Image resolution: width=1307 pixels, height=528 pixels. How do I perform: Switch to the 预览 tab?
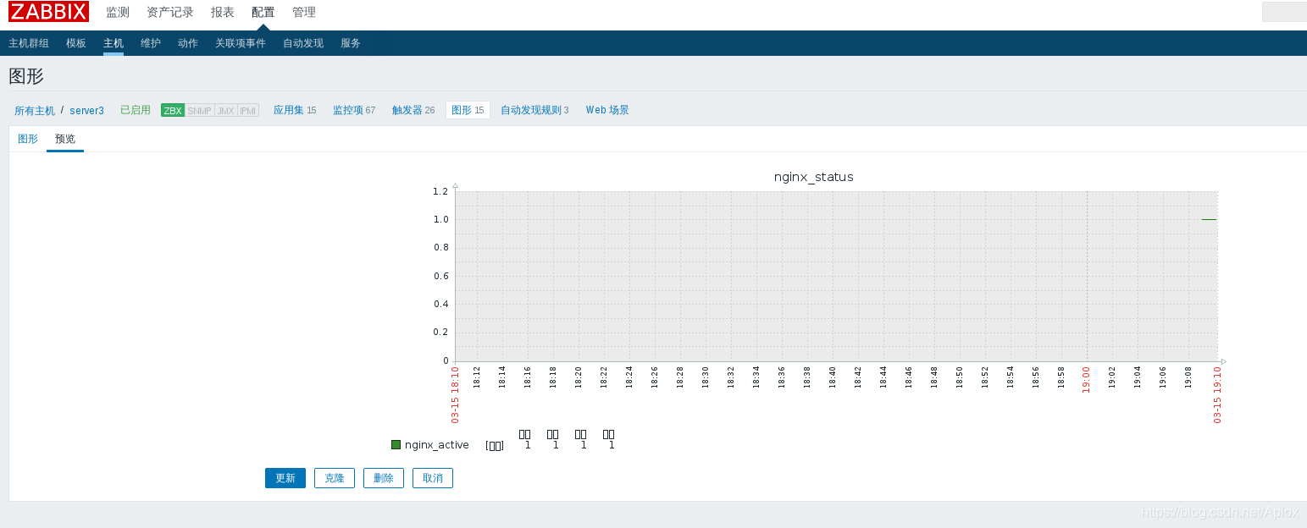coord(65,139)
